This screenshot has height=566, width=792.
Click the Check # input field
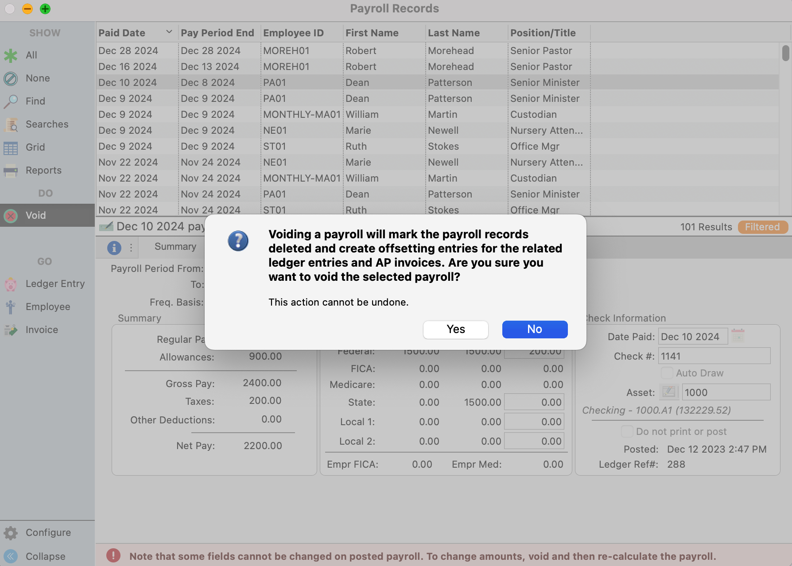(x=714, y=356)
